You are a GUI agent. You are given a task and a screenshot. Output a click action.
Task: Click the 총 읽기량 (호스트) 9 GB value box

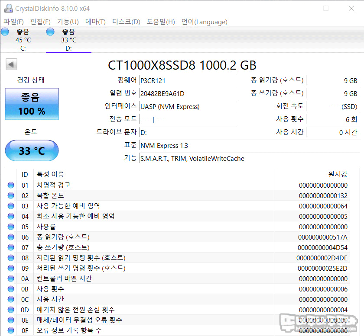click(x=333, y=80)
